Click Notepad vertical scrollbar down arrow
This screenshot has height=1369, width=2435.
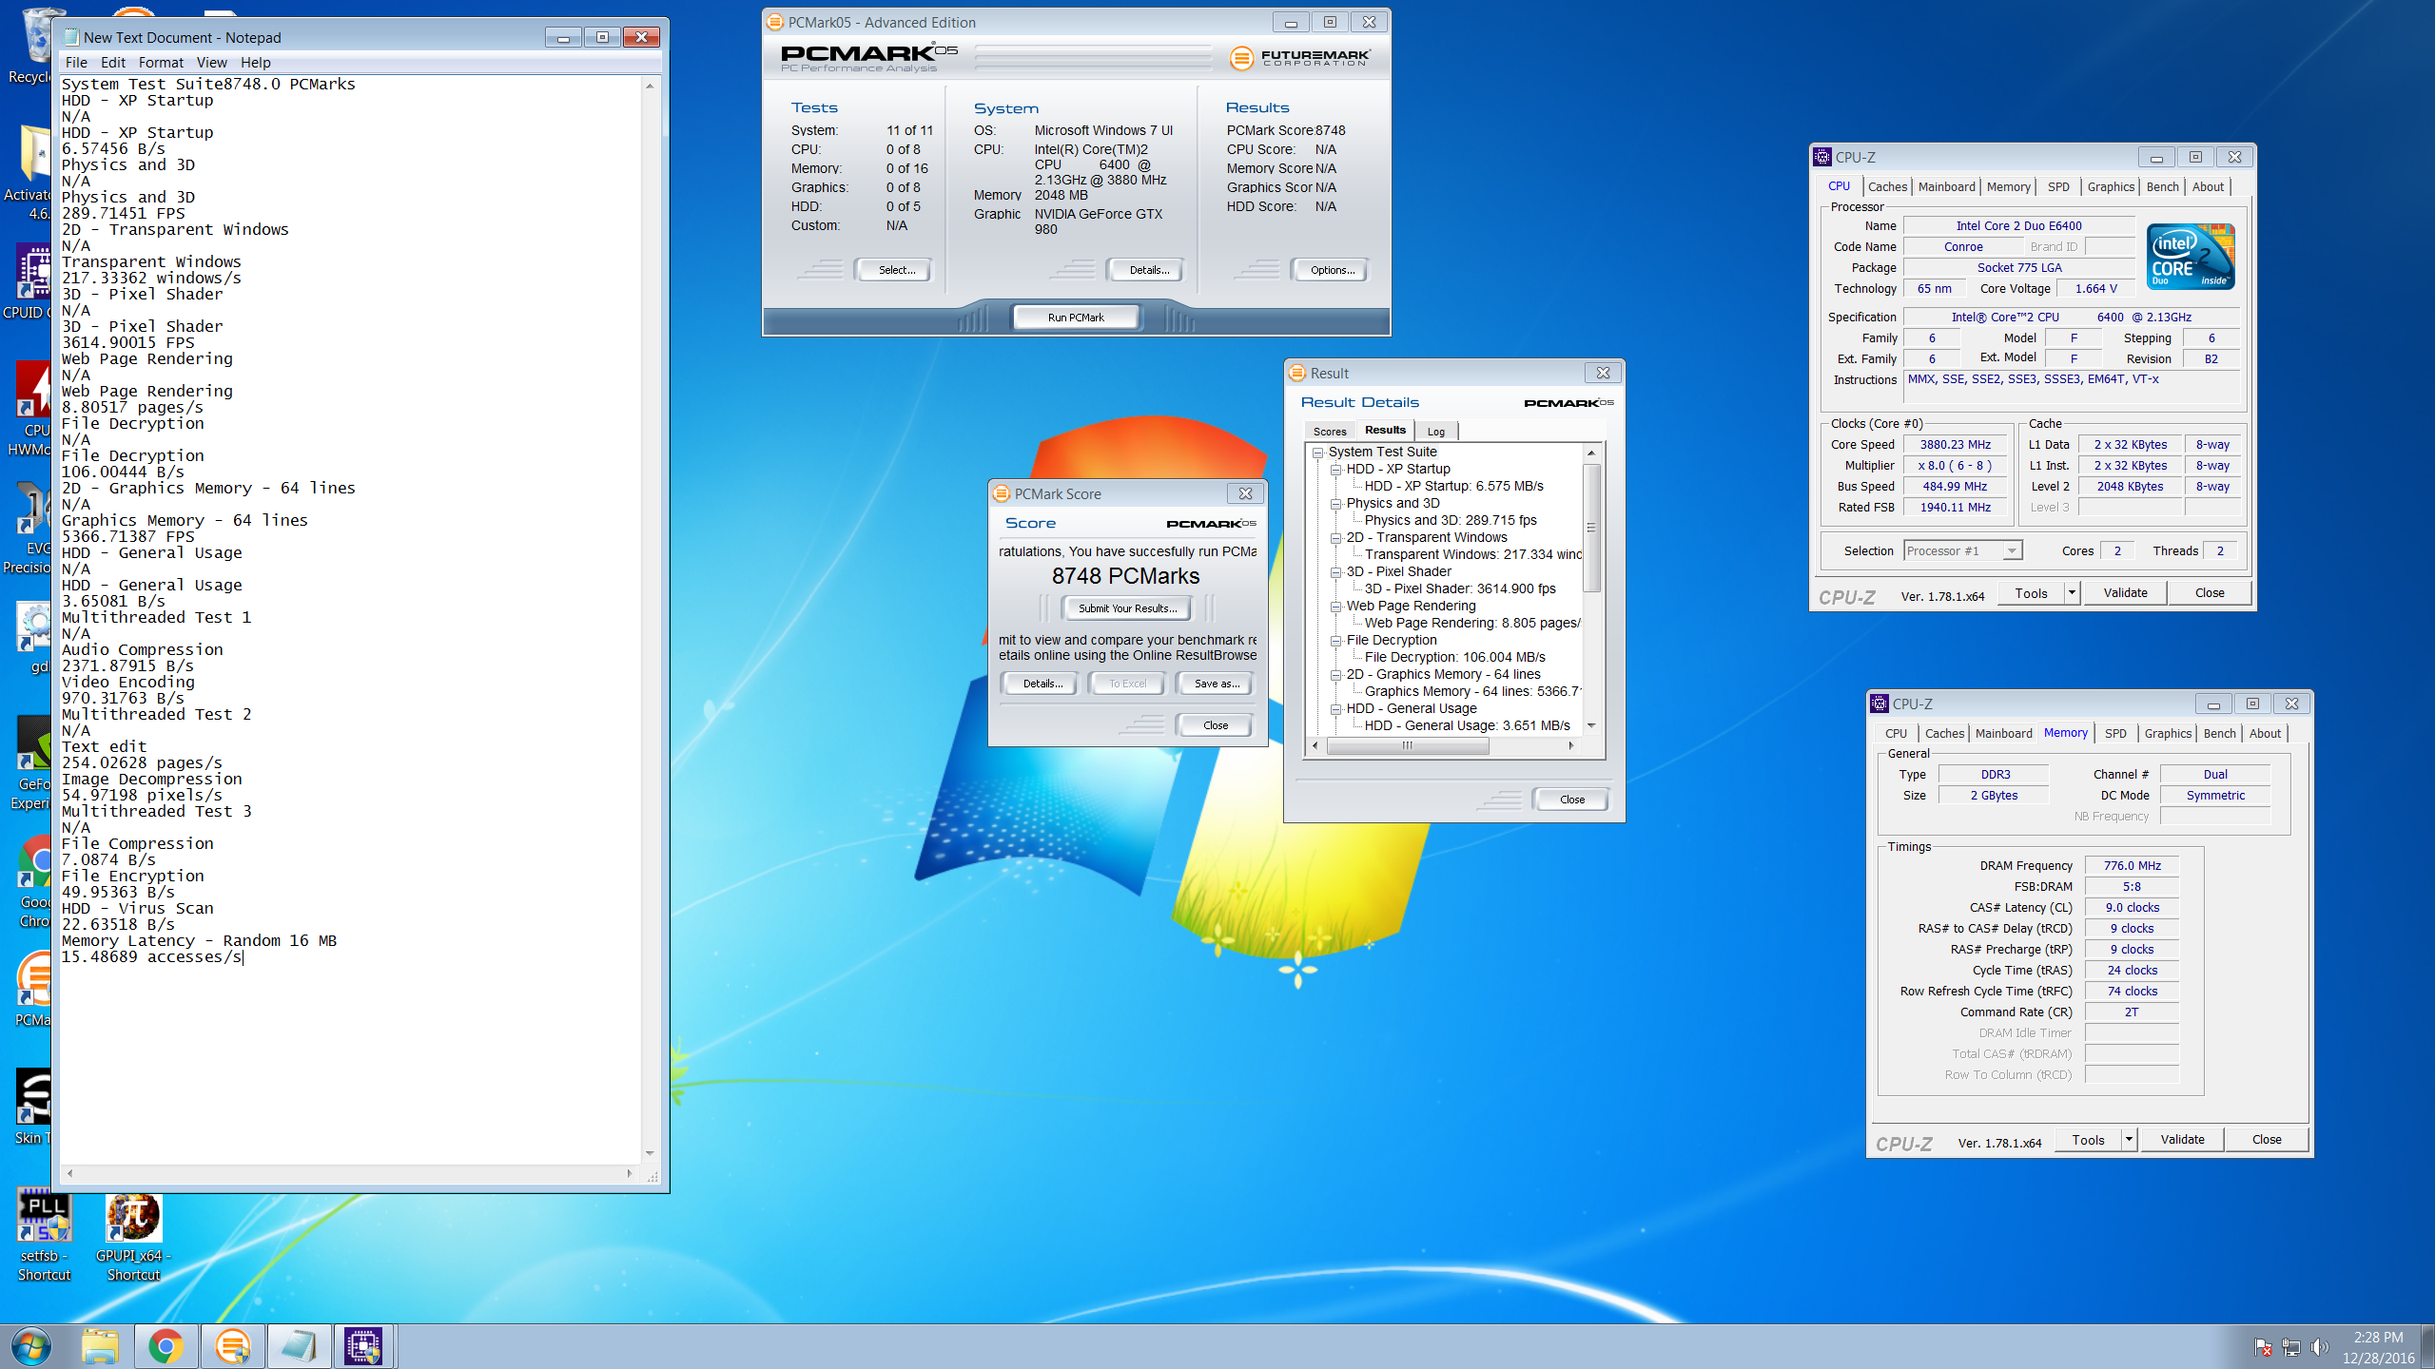point(650,1152)
